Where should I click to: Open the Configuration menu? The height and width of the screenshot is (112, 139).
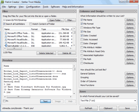[33, 7]
